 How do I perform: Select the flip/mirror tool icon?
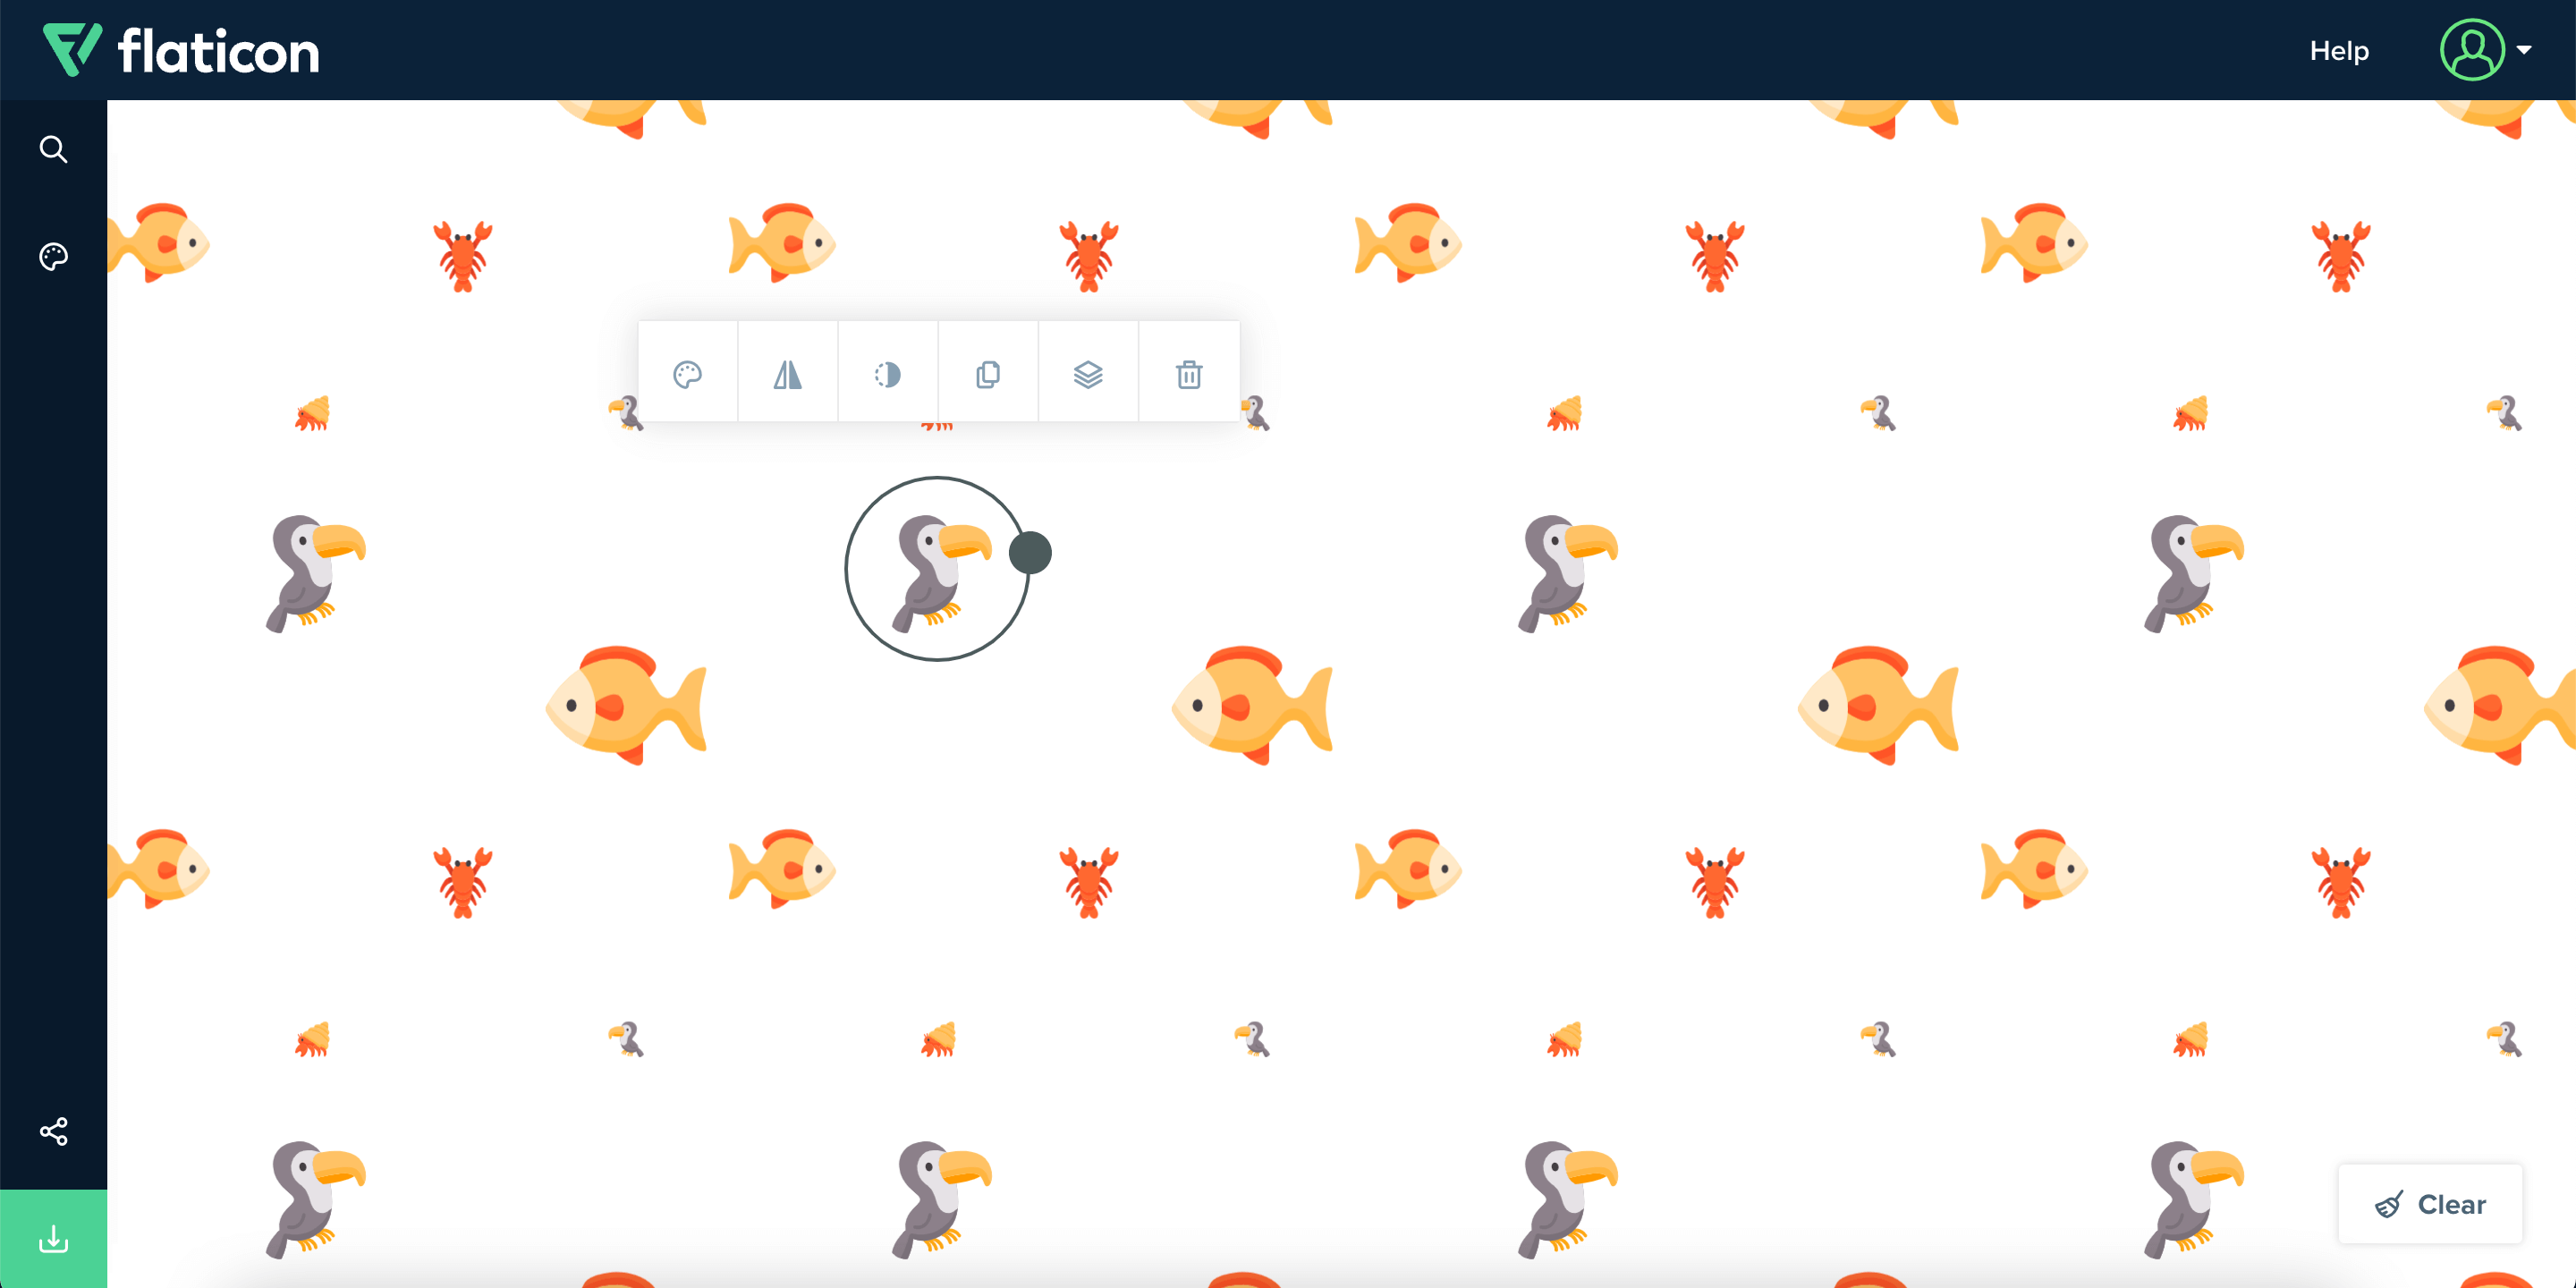[789, 373]
